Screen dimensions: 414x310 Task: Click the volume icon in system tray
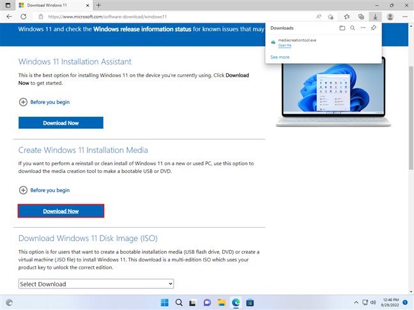tap(373, 302)
